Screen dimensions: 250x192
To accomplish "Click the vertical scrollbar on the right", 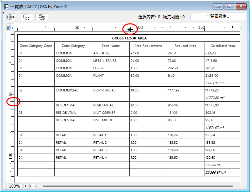I will pos(244,107).
